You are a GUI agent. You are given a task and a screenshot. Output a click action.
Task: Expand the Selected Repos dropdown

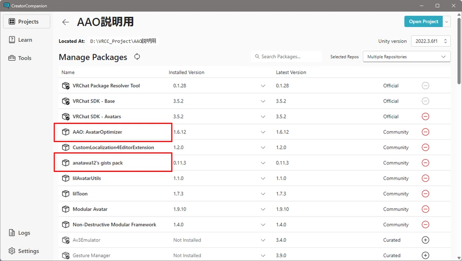click(407, 56)
